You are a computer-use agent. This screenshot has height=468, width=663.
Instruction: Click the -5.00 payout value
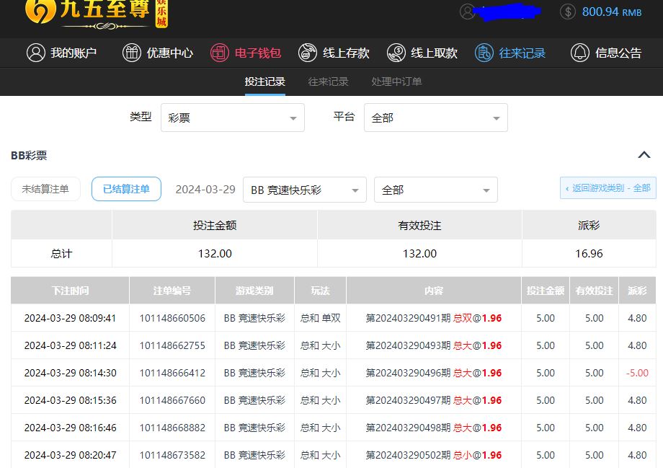[637, 374]
